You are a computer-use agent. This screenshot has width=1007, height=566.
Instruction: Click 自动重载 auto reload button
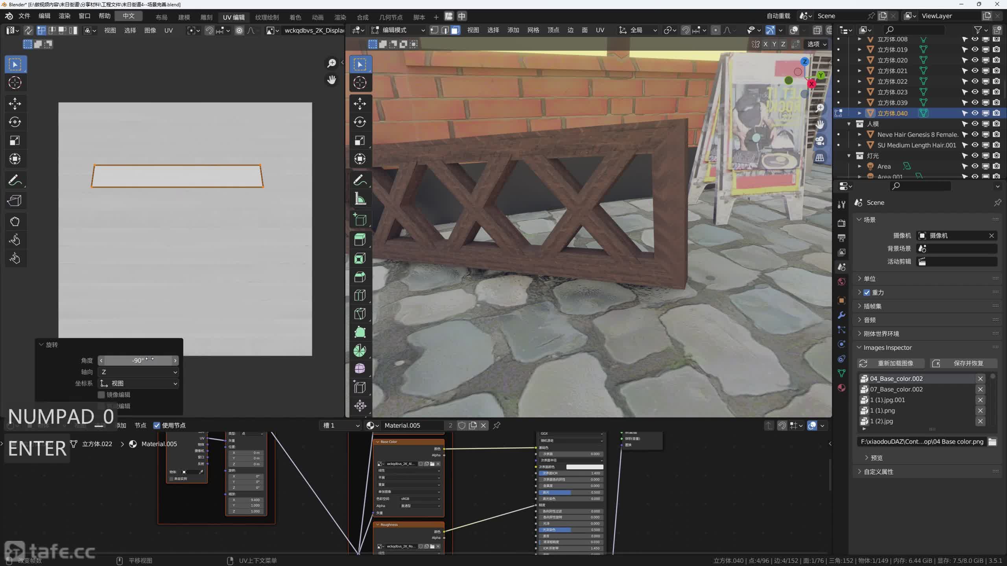click(778, 16)
